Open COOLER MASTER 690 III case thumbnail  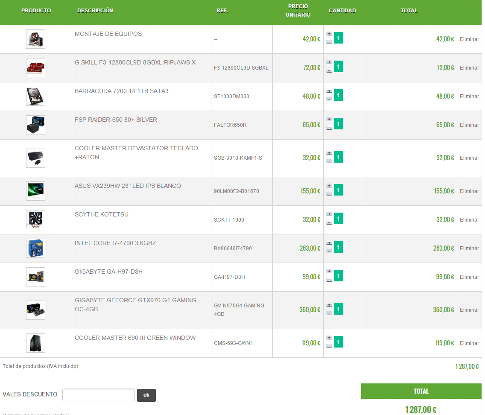coord(35,343)
